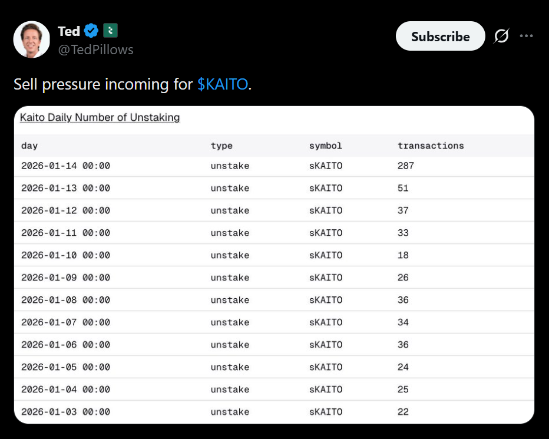Select the 2026-01-14 date cell

[x=65, y=166]
